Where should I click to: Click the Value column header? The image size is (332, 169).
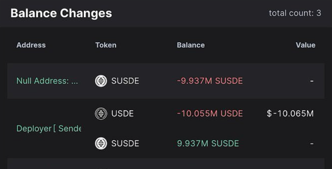(305, 45)
